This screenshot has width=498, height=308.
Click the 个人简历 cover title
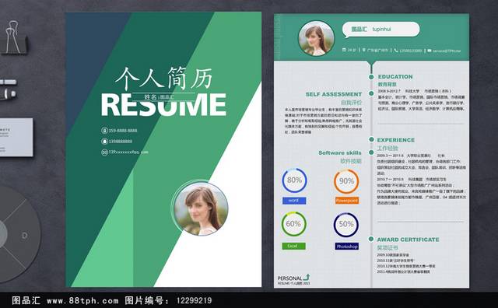click(163, 78)
